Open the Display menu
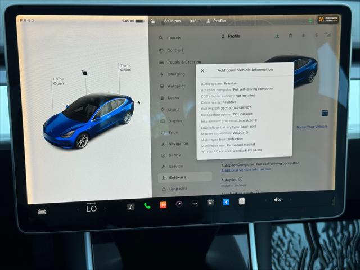Viewport: 360px width, 270px height. tap(171, 121)
